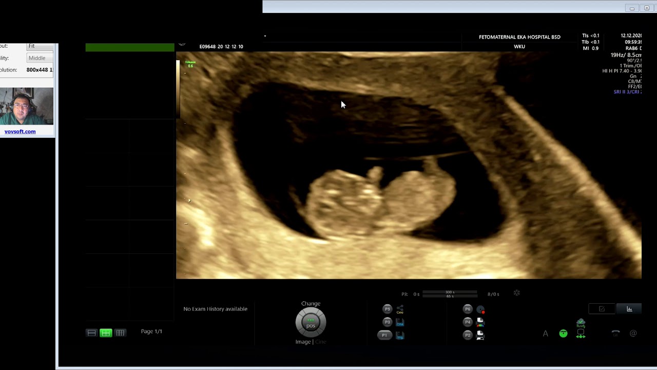The height and width of the screenshot is (370, 657).
Task: Restore the top window using the restore button
Action: (x=646, y=8)
